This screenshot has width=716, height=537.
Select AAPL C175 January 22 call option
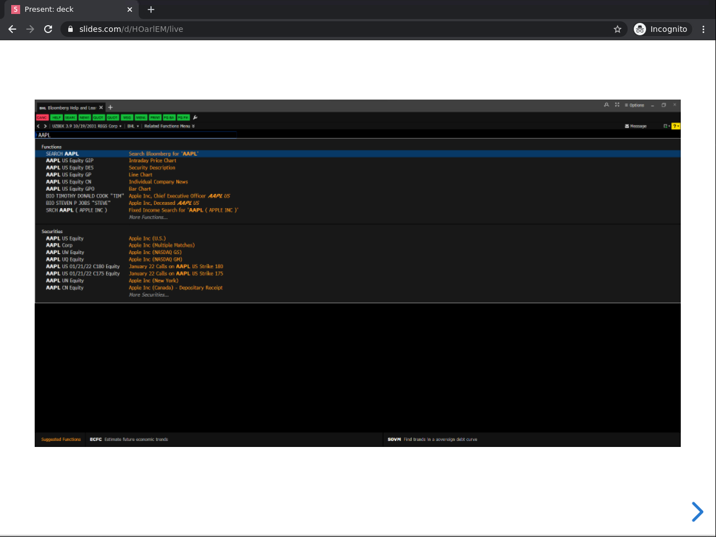(x=358, y=274)
